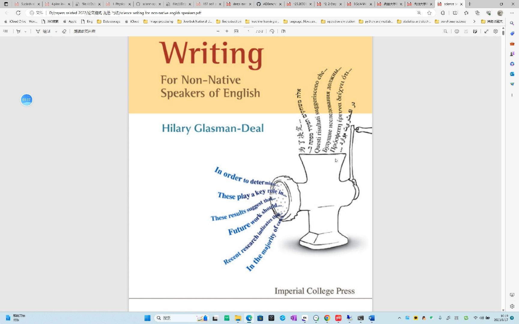Open the 'warehouse science' bookmark folder
The height and width of the screenshot is (324, 519).
click(x=450, y=21)
